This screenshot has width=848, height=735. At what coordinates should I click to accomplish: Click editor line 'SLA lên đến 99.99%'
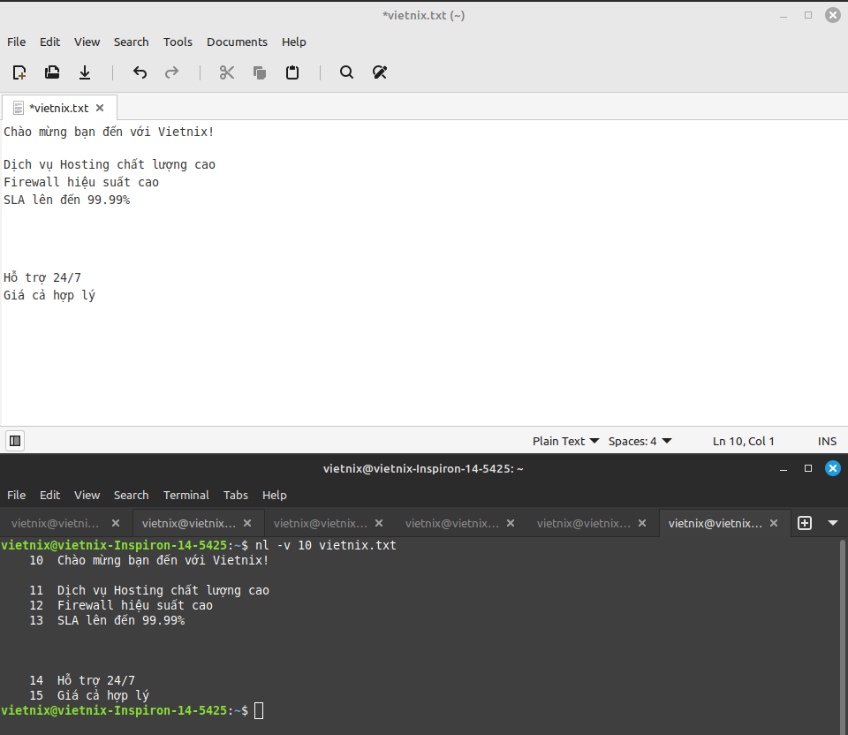(66, 201)
